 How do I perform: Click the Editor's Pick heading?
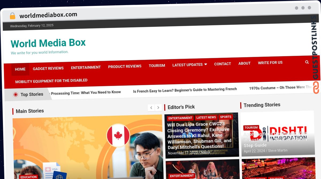tap(181, 107)
